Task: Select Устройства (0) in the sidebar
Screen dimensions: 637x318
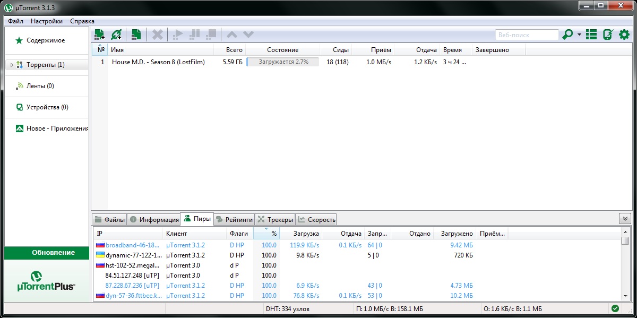Action: click(46, 107)
